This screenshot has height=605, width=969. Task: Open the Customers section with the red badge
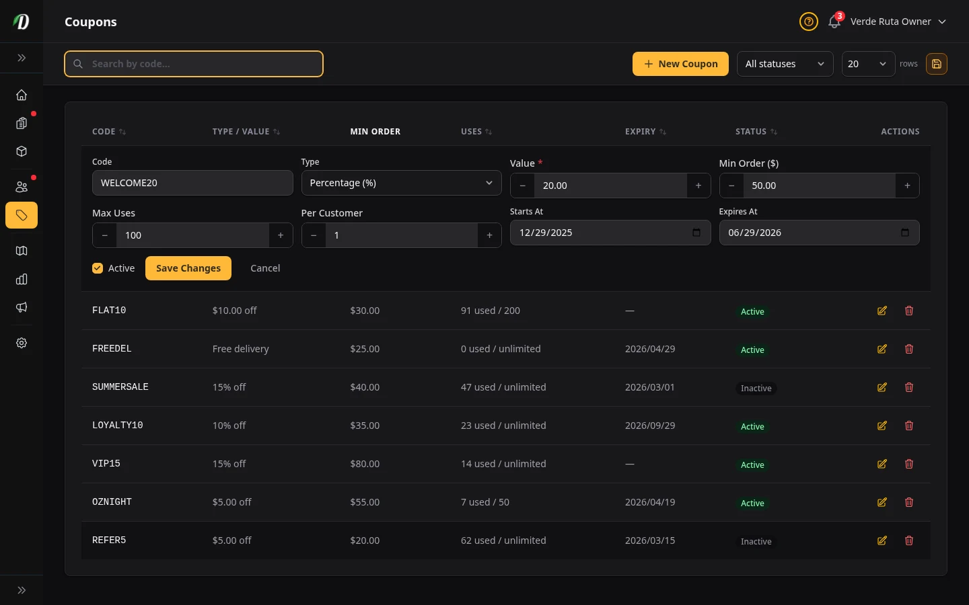coord(22,186)
